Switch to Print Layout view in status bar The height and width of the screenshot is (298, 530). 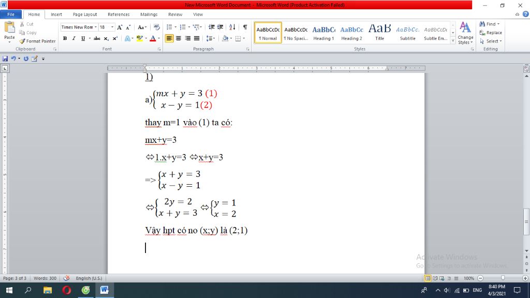428,278
